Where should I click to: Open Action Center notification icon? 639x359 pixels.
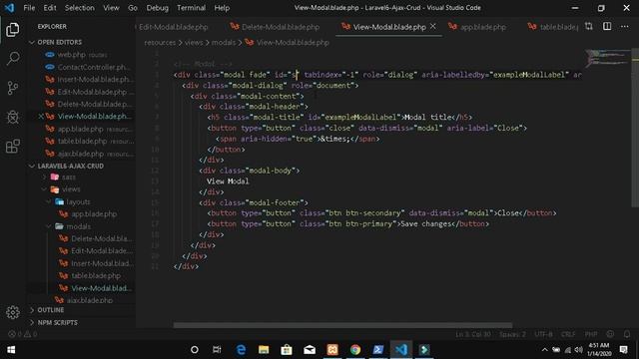(623, 350)
